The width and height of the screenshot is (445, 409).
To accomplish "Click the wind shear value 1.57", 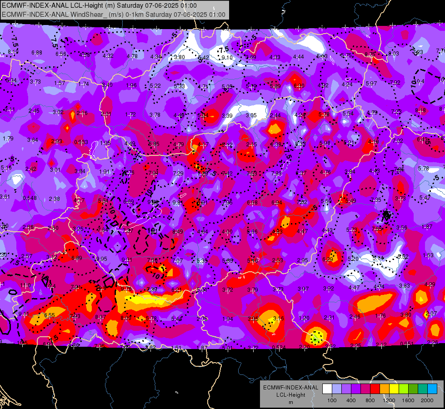I will 60,83.
